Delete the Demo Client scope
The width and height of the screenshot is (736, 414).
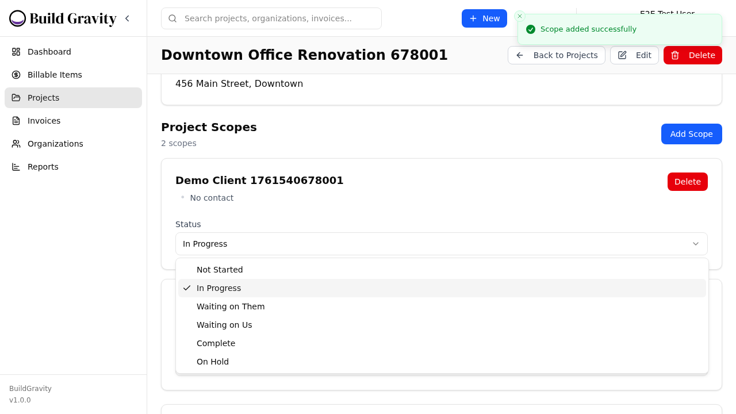688,182
